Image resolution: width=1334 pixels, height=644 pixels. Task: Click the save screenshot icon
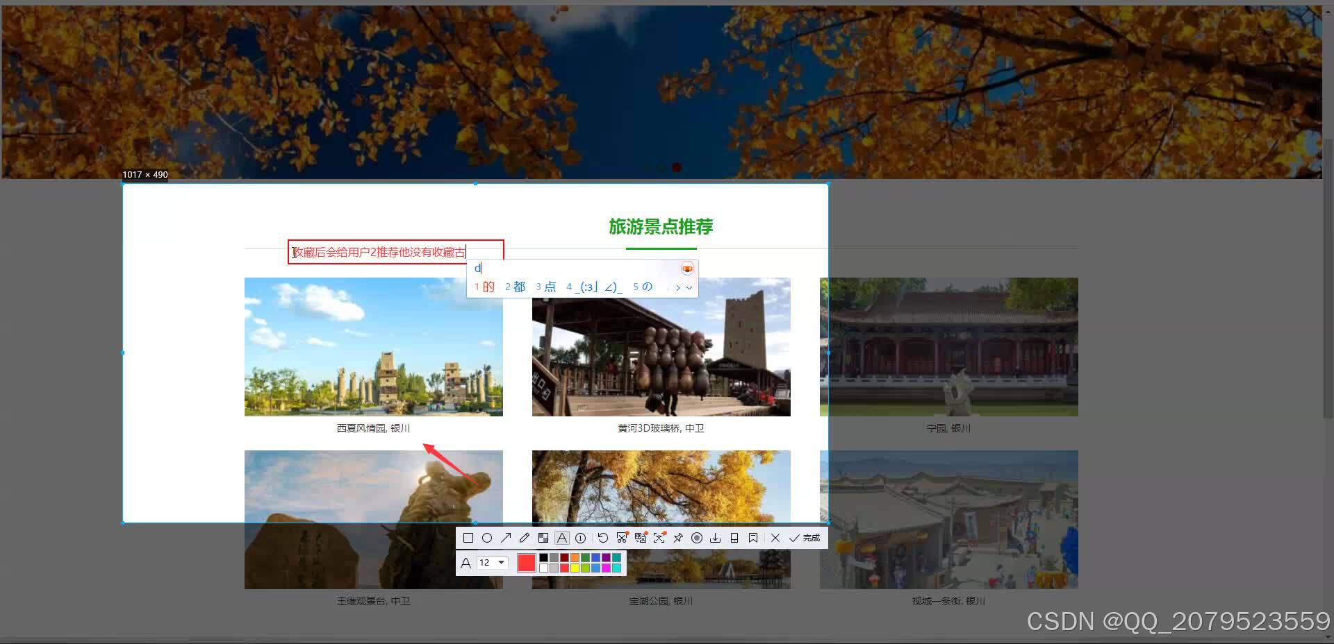click(716, 538)
